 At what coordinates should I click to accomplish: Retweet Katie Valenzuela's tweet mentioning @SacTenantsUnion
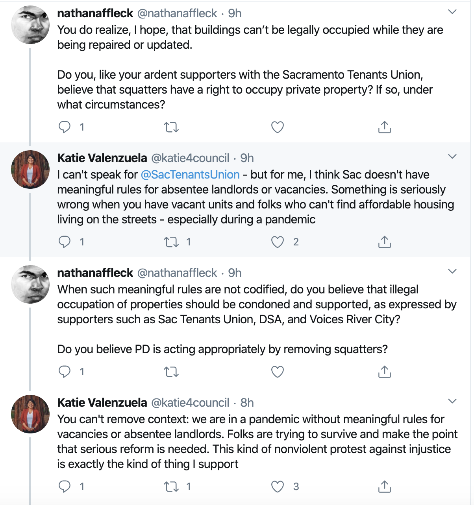[171, 242]
